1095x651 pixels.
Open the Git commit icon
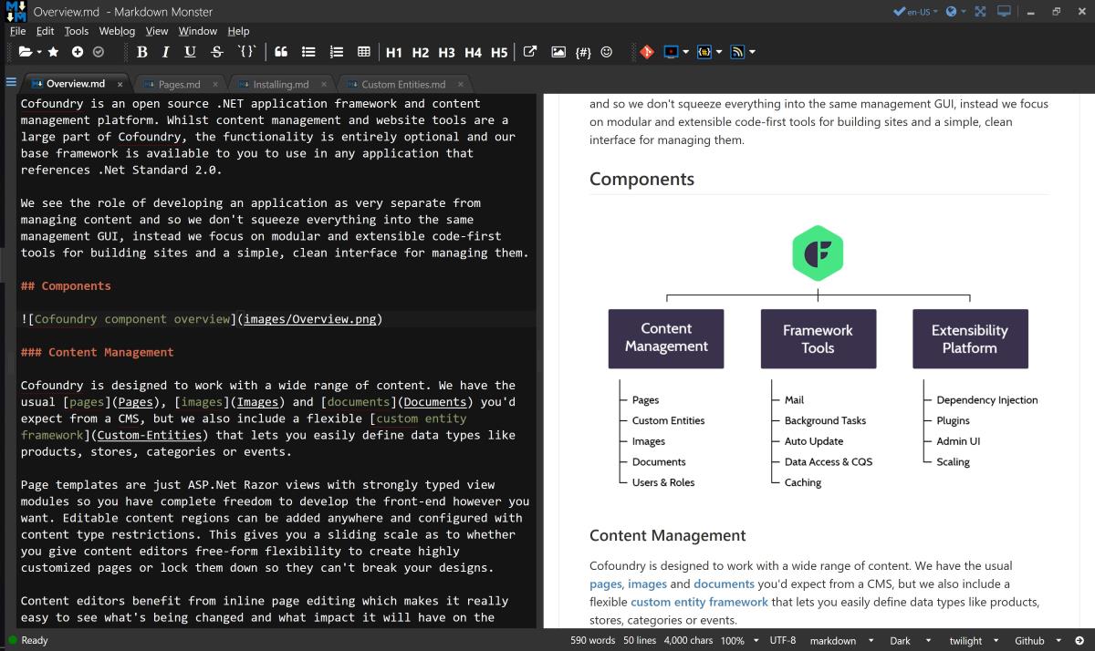(x=647, y=52)
